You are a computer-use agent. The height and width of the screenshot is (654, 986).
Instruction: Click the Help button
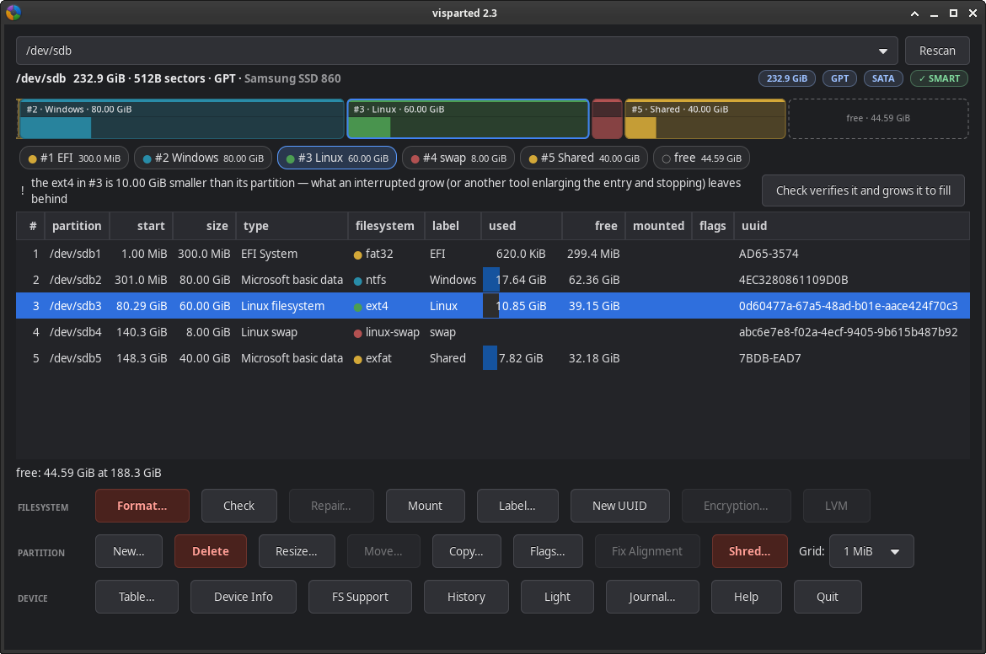pyautogui.click(x=747, y=597)
